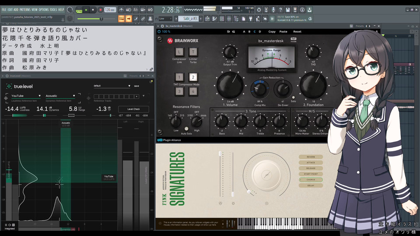Toggle bx_masterdesk power bypass button
Image resolution: width=420 pixels, height=236 pixels.
(159, 31)
